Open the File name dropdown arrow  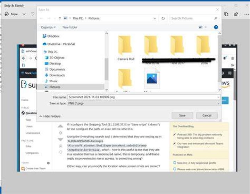tap(218, 97)
